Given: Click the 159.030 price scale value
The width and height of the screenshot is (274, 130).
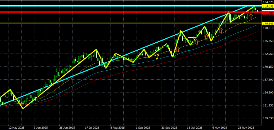Looking at the screenshot, I should coord(268,119).
